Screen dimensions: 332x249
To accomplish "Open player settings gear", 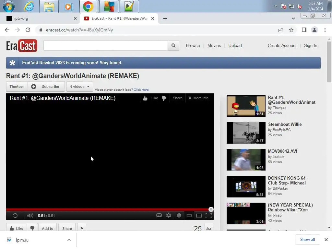I will tap(169, 215).
